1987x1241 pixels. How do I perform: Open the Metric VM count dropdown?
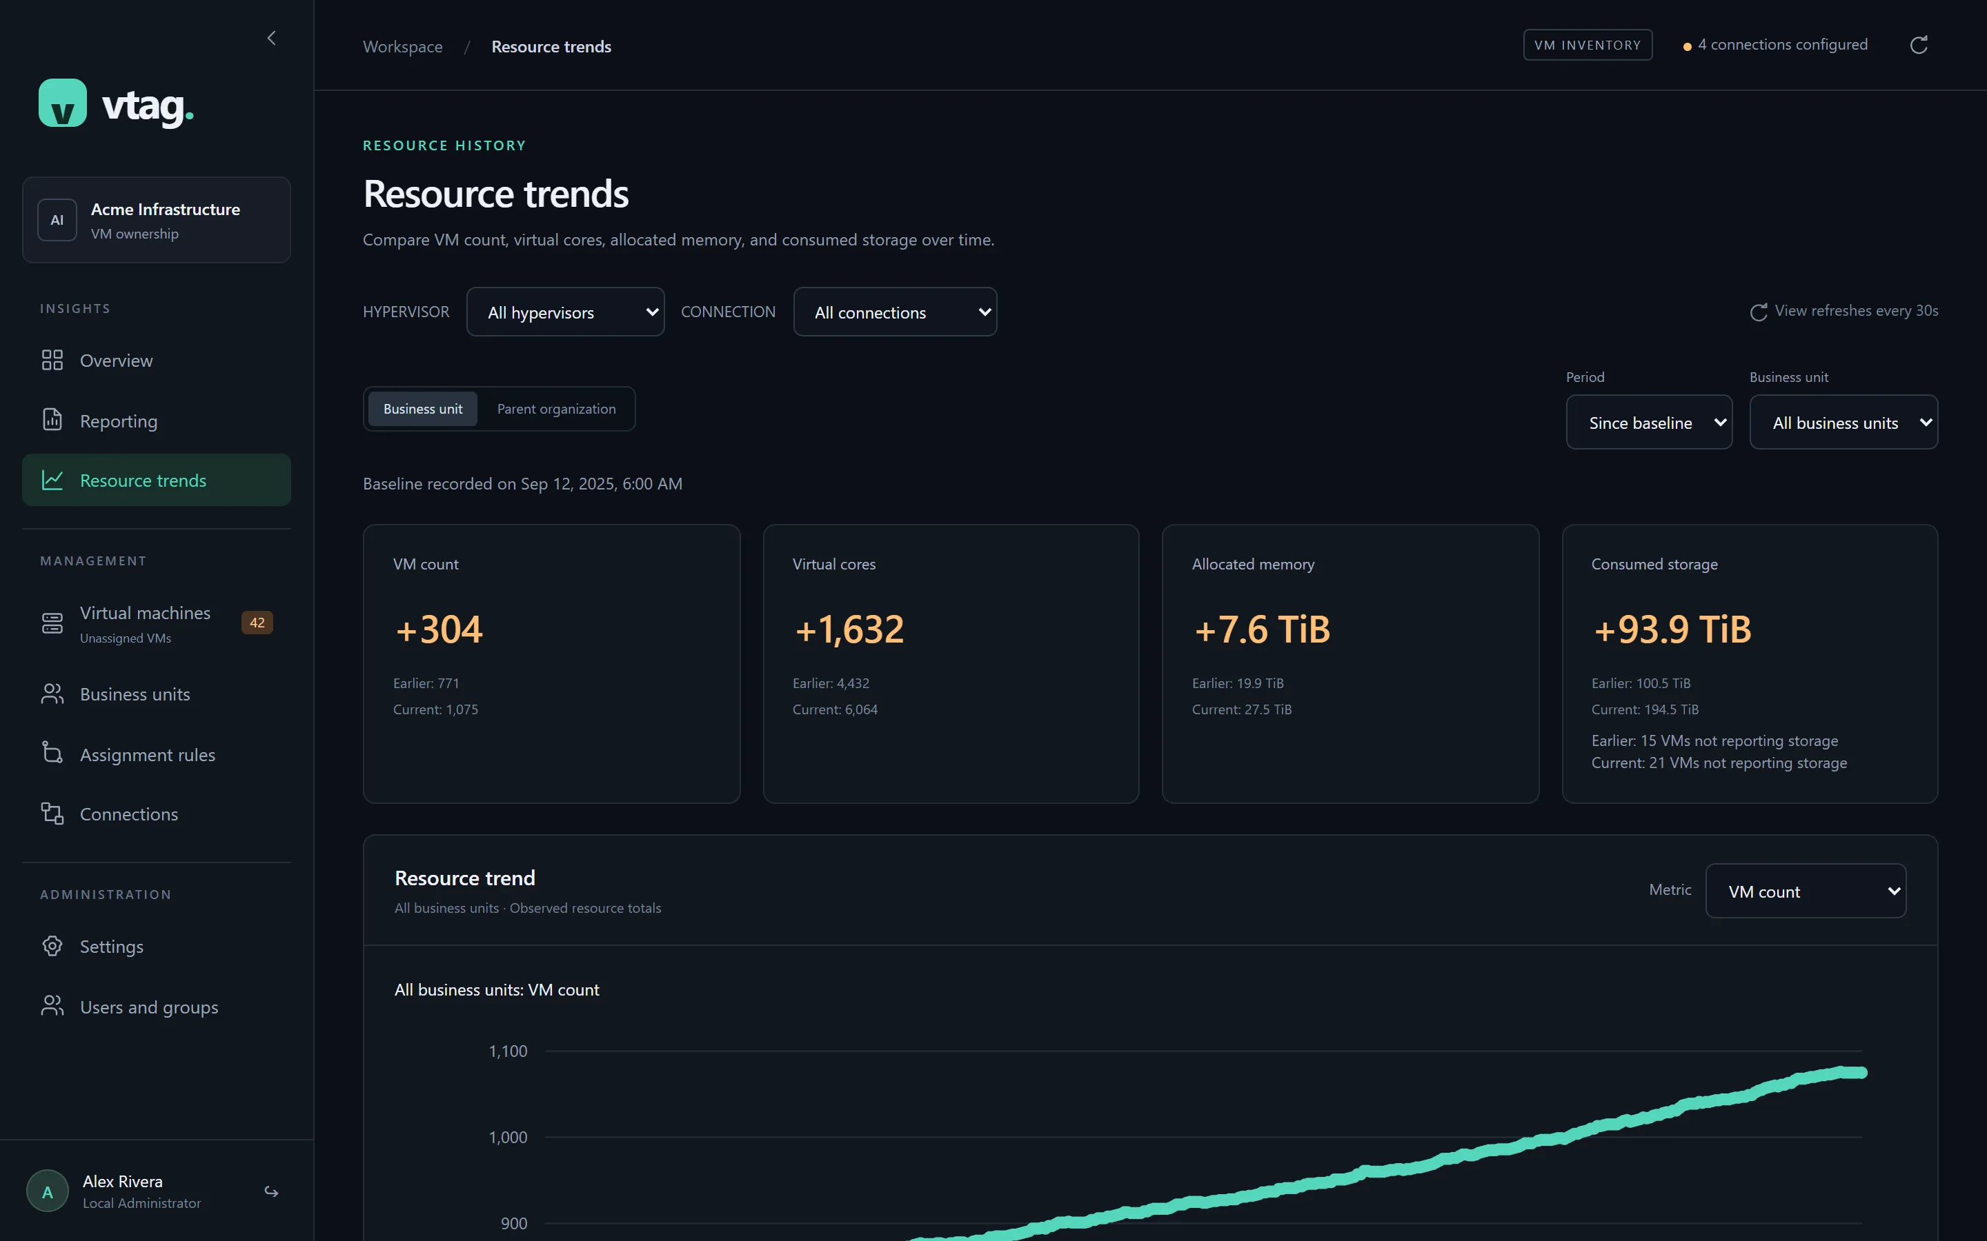(x=1806, y=891)
